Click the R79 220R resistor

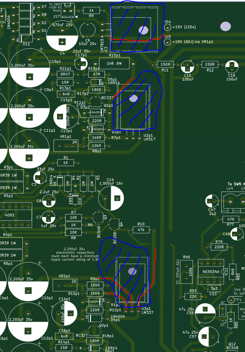pyautogui.click(x=219, y=247)
